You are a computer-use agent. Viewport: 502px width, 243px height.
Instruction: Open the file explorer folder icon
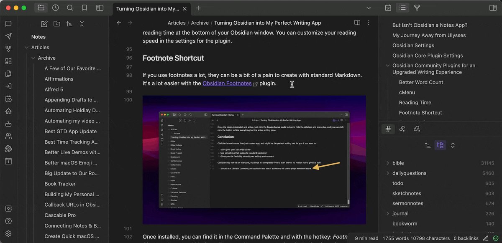point(41,8)
